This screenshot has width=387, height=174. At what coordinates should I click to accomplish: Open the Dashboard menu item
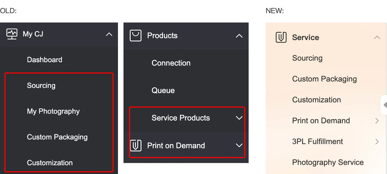coord(44,60)
